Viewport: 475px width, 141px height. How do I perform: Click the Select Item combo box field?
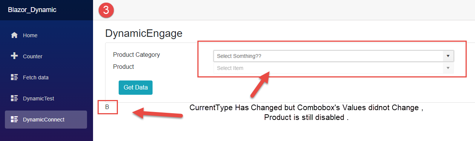pyautogui.click(x=334, y=68)
